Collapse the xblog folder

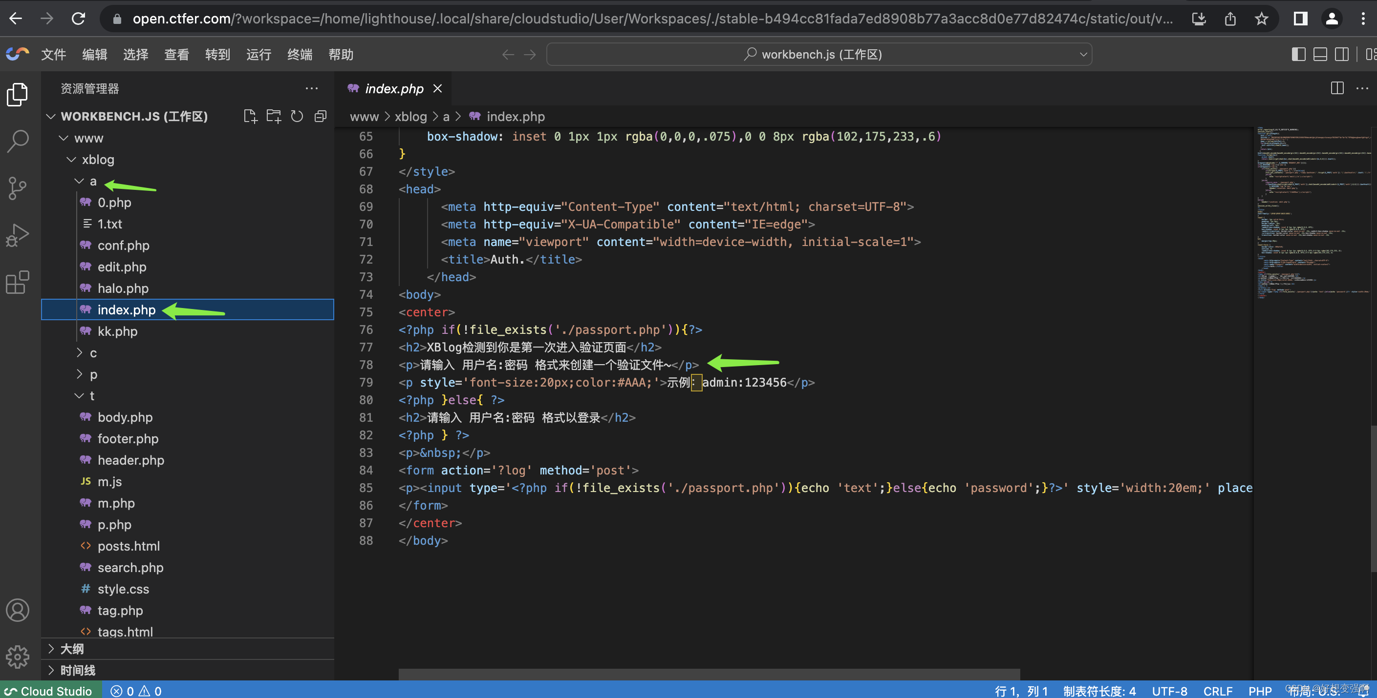tap(97, 160)
